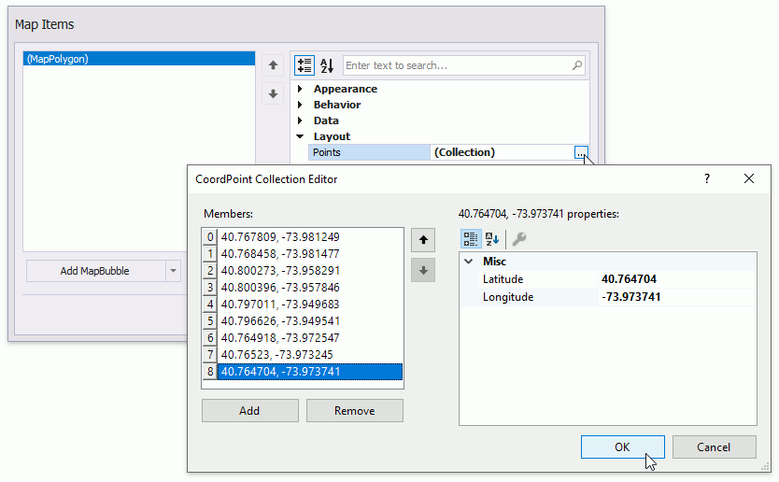Move map item up with arrow button
Viewport: 779px width, 482px height.
pos(273,65)
